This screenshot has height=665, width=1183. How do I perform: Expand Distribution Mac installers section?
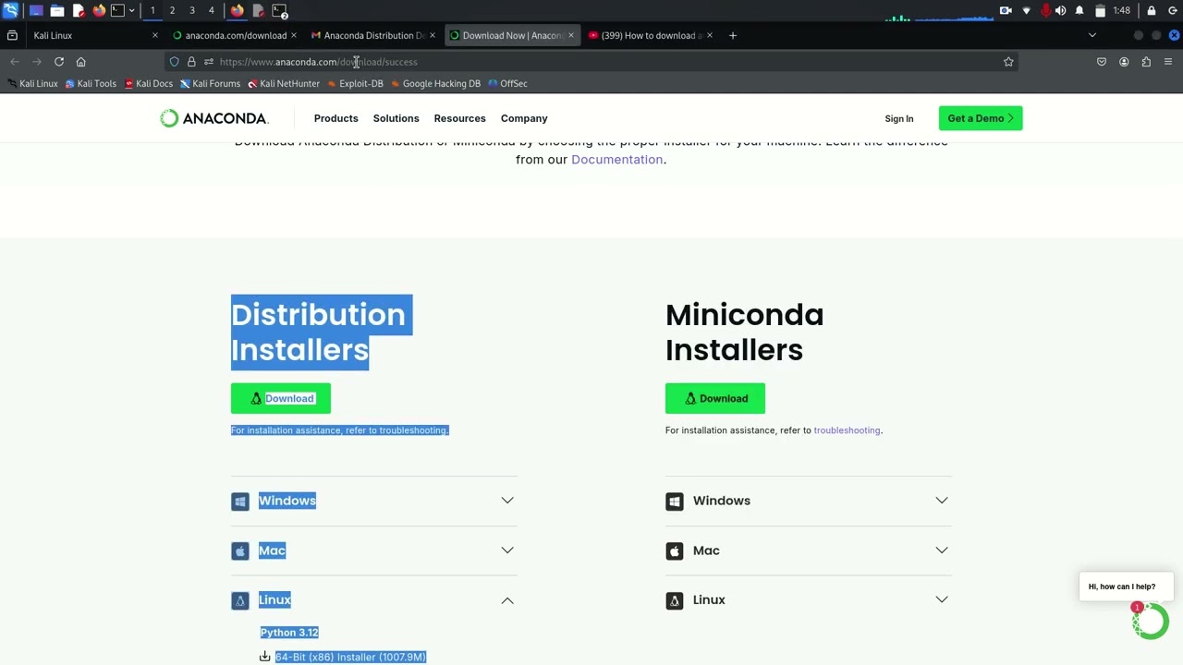pyautogui.click(x=374, y=550)
